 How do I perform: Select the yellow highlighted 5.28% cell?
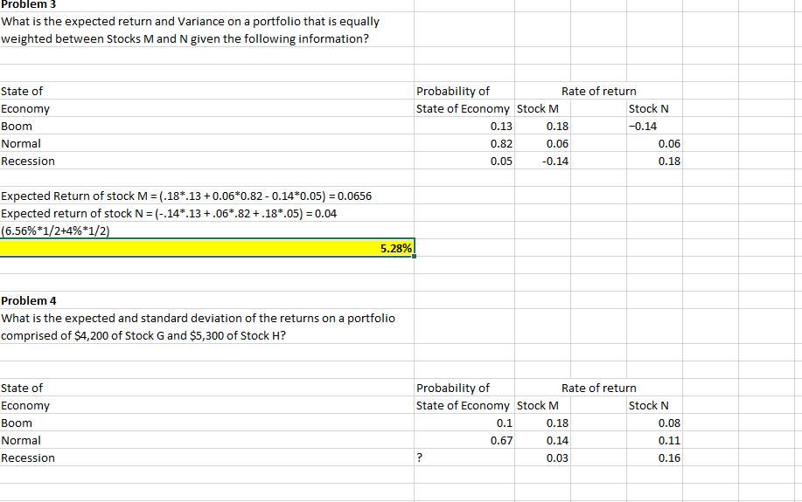coord(206,248)
